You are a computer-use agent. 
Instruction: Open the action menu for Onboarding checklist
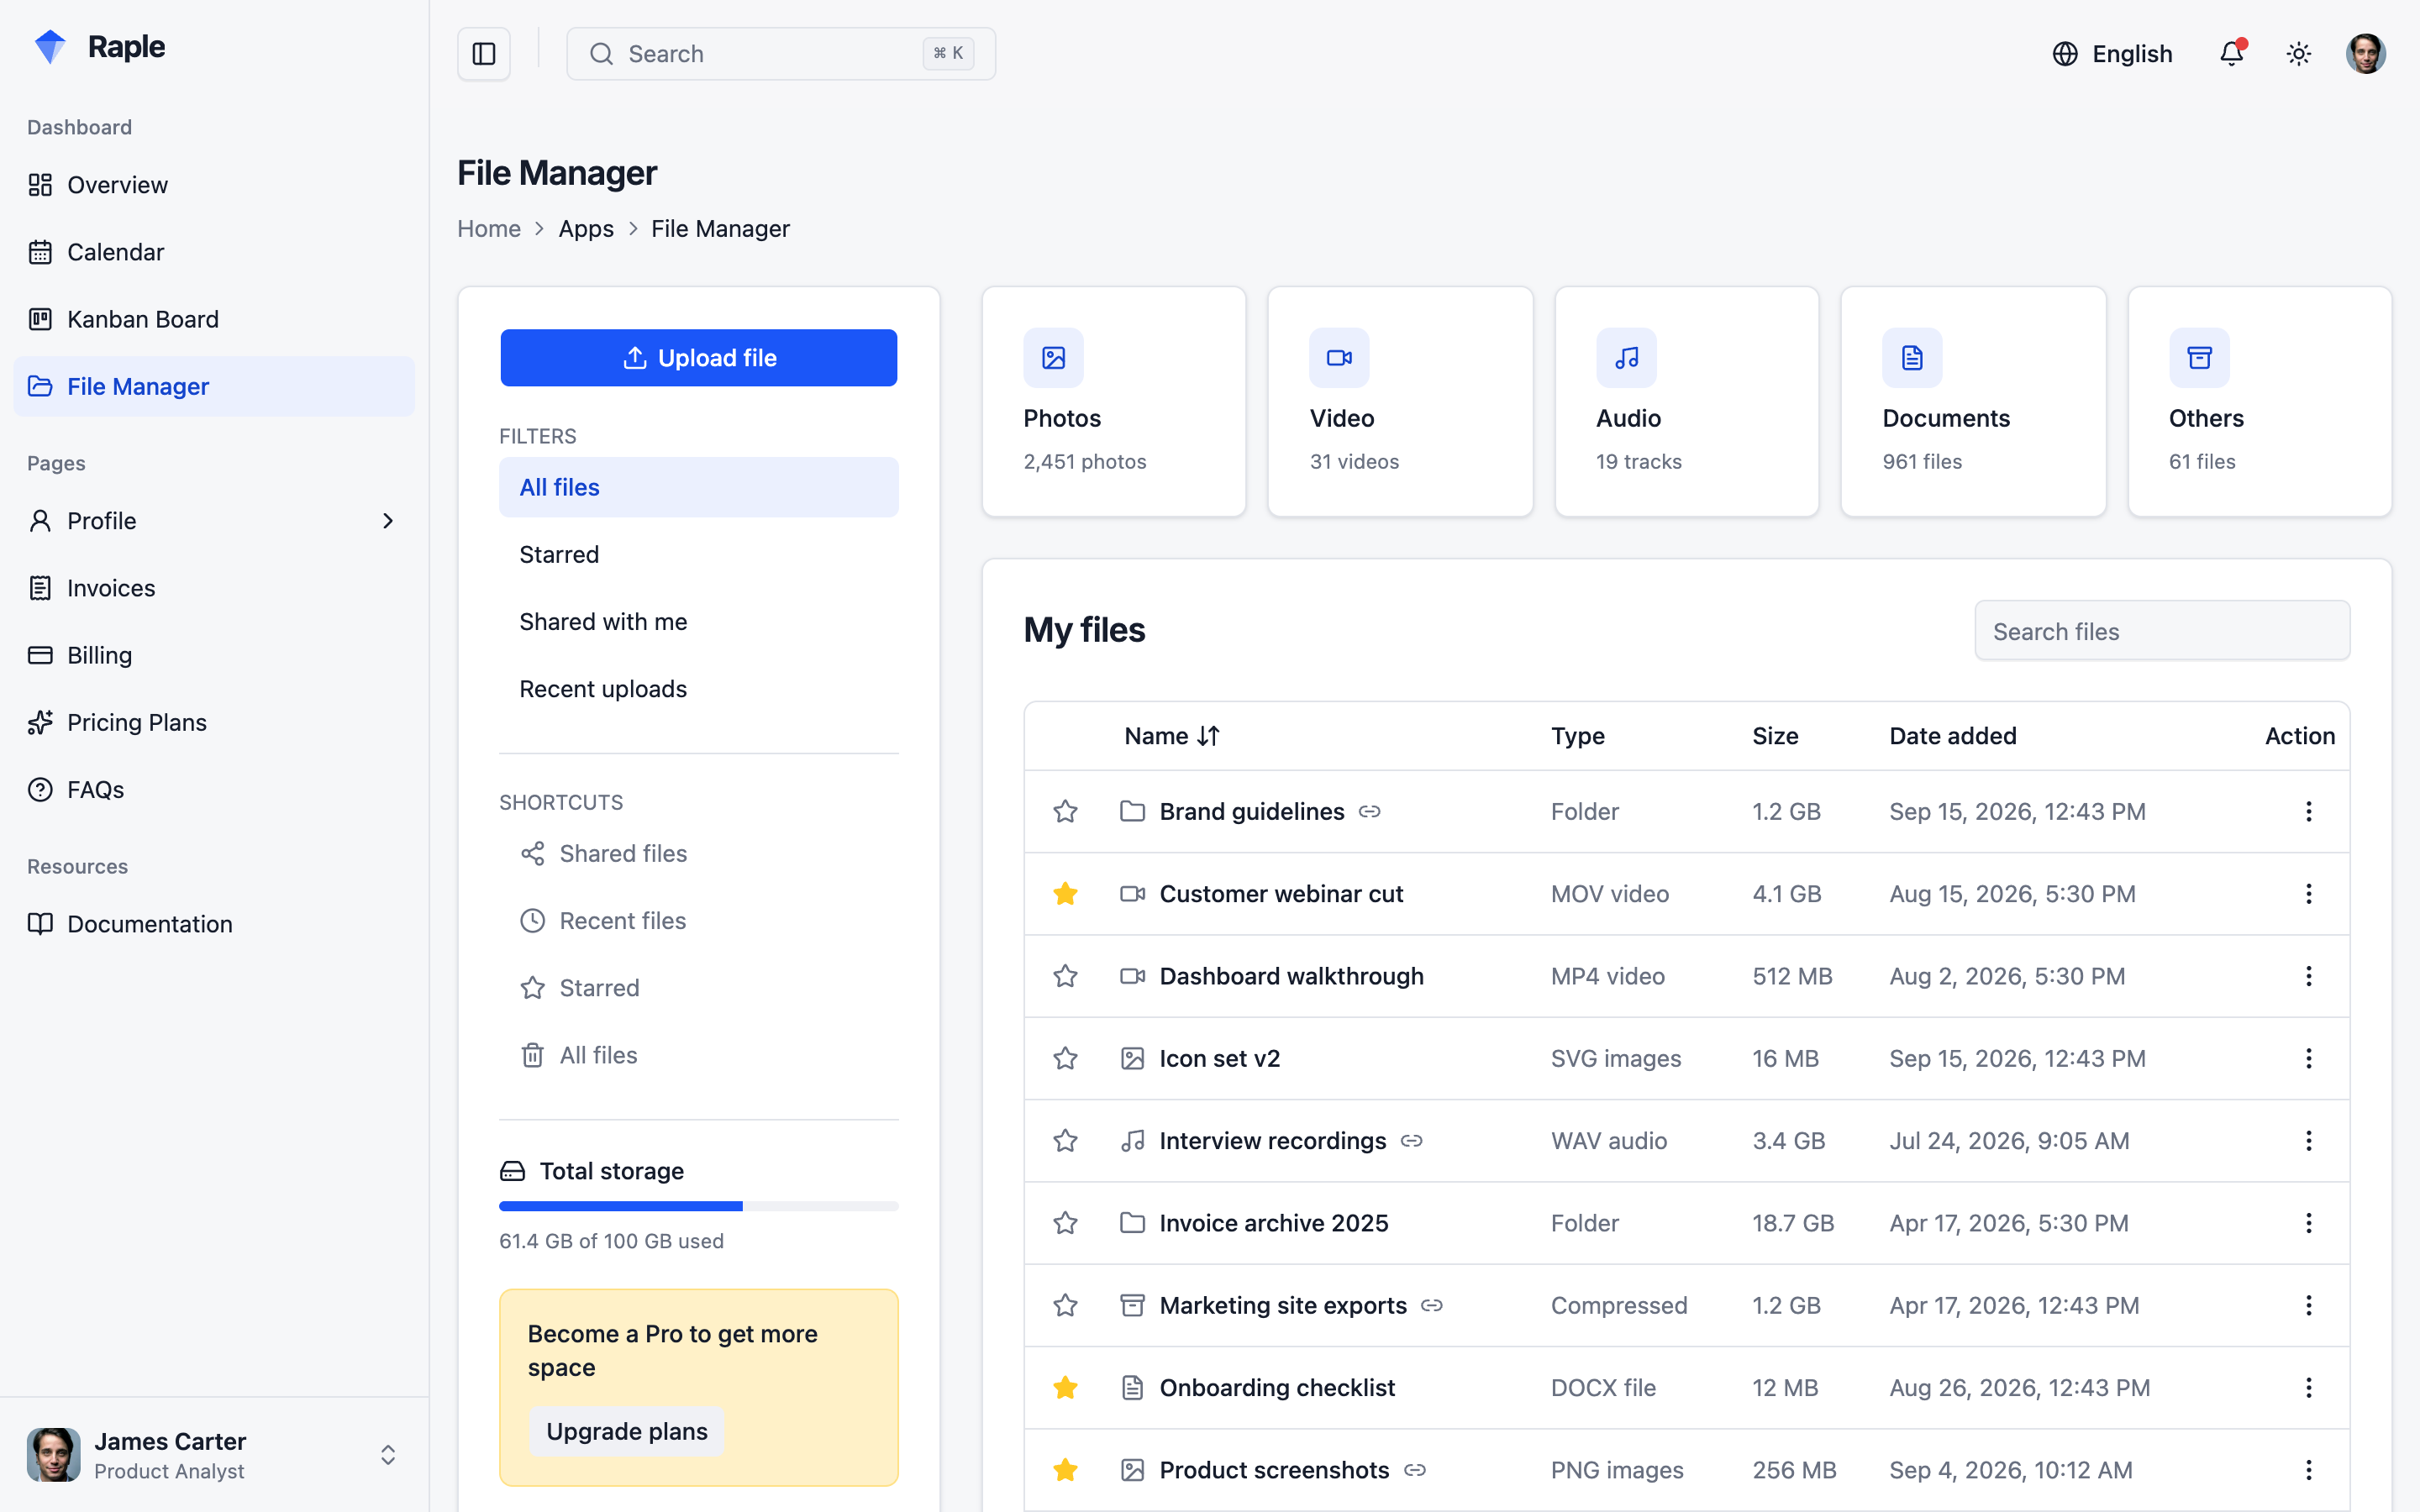[x=2308, y=1388]
